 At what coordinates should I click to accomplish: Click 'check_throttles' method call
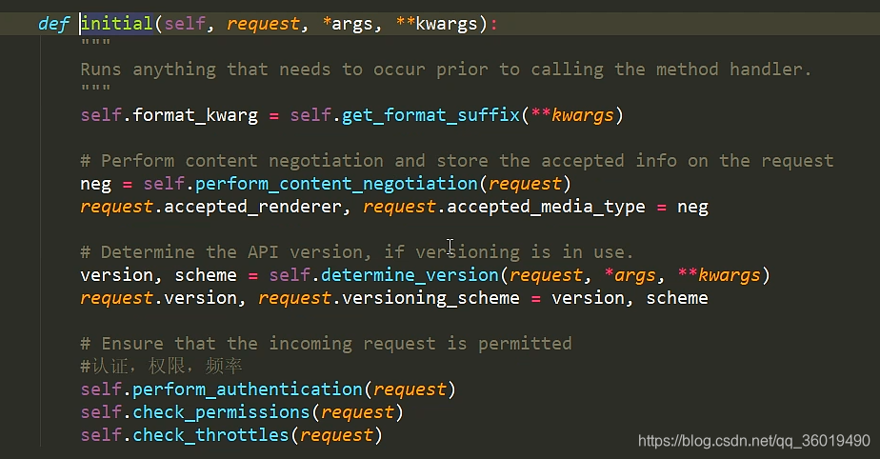210,435
